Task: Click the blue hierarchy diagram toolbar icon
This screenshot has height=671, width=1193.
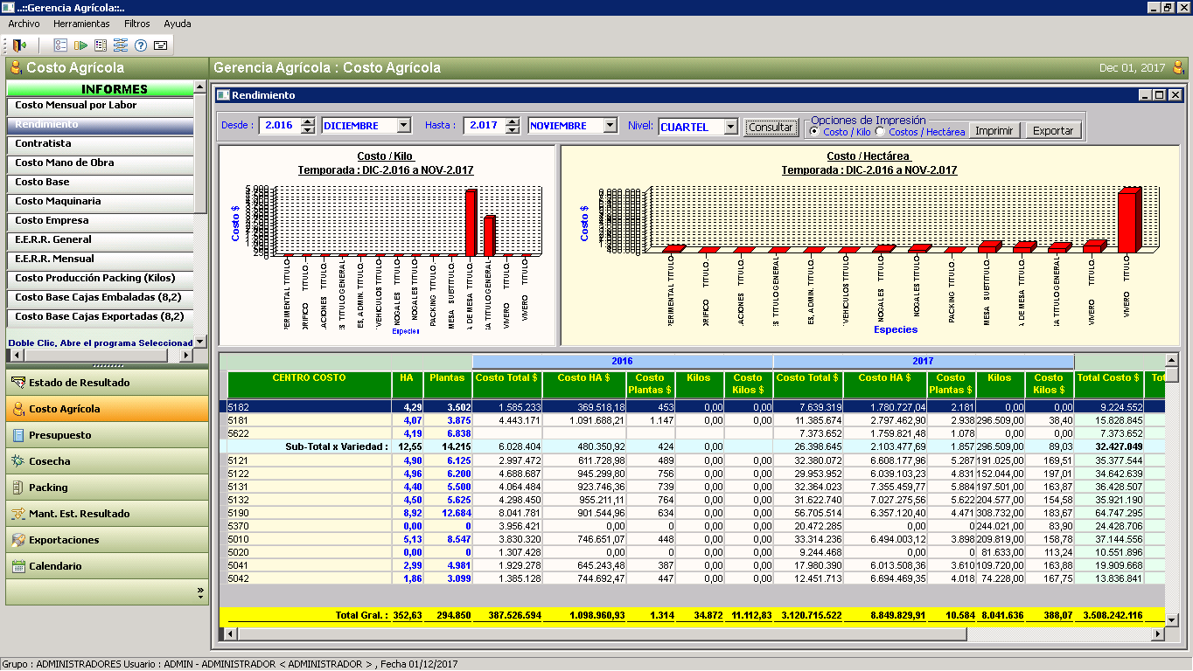Action: click(x=121, y=45)
